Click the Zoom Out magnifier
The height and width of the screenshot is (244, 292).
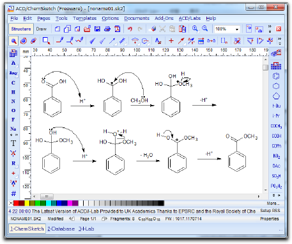tap(205, 29)
